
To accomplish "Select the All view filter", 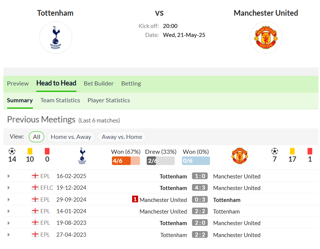I will [37, 137].
